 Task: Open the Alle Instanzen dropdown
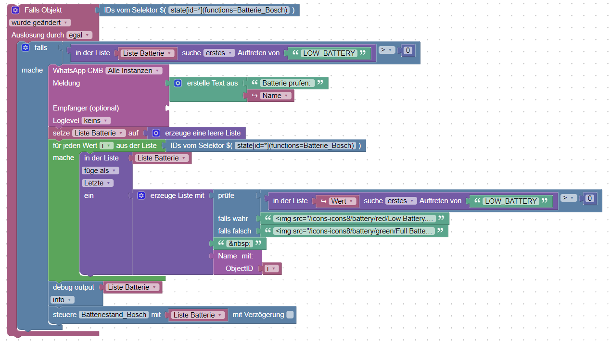click(134, 71)
